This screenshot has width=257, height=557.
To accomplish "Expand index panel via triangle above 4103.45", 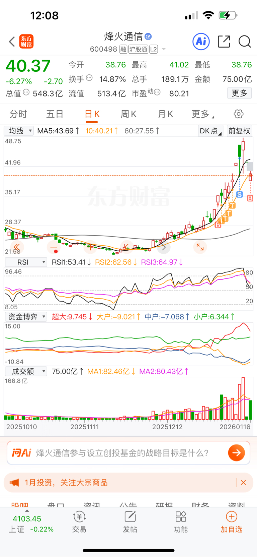I will coord(27,511).
